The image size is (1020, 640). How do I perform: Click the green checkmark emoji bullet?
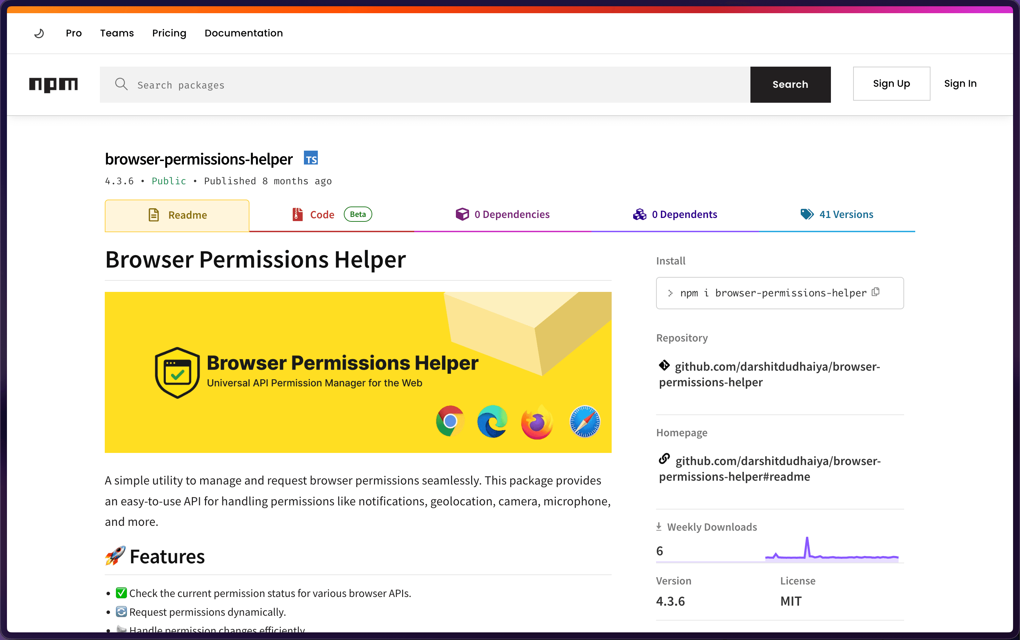point(121,592)
